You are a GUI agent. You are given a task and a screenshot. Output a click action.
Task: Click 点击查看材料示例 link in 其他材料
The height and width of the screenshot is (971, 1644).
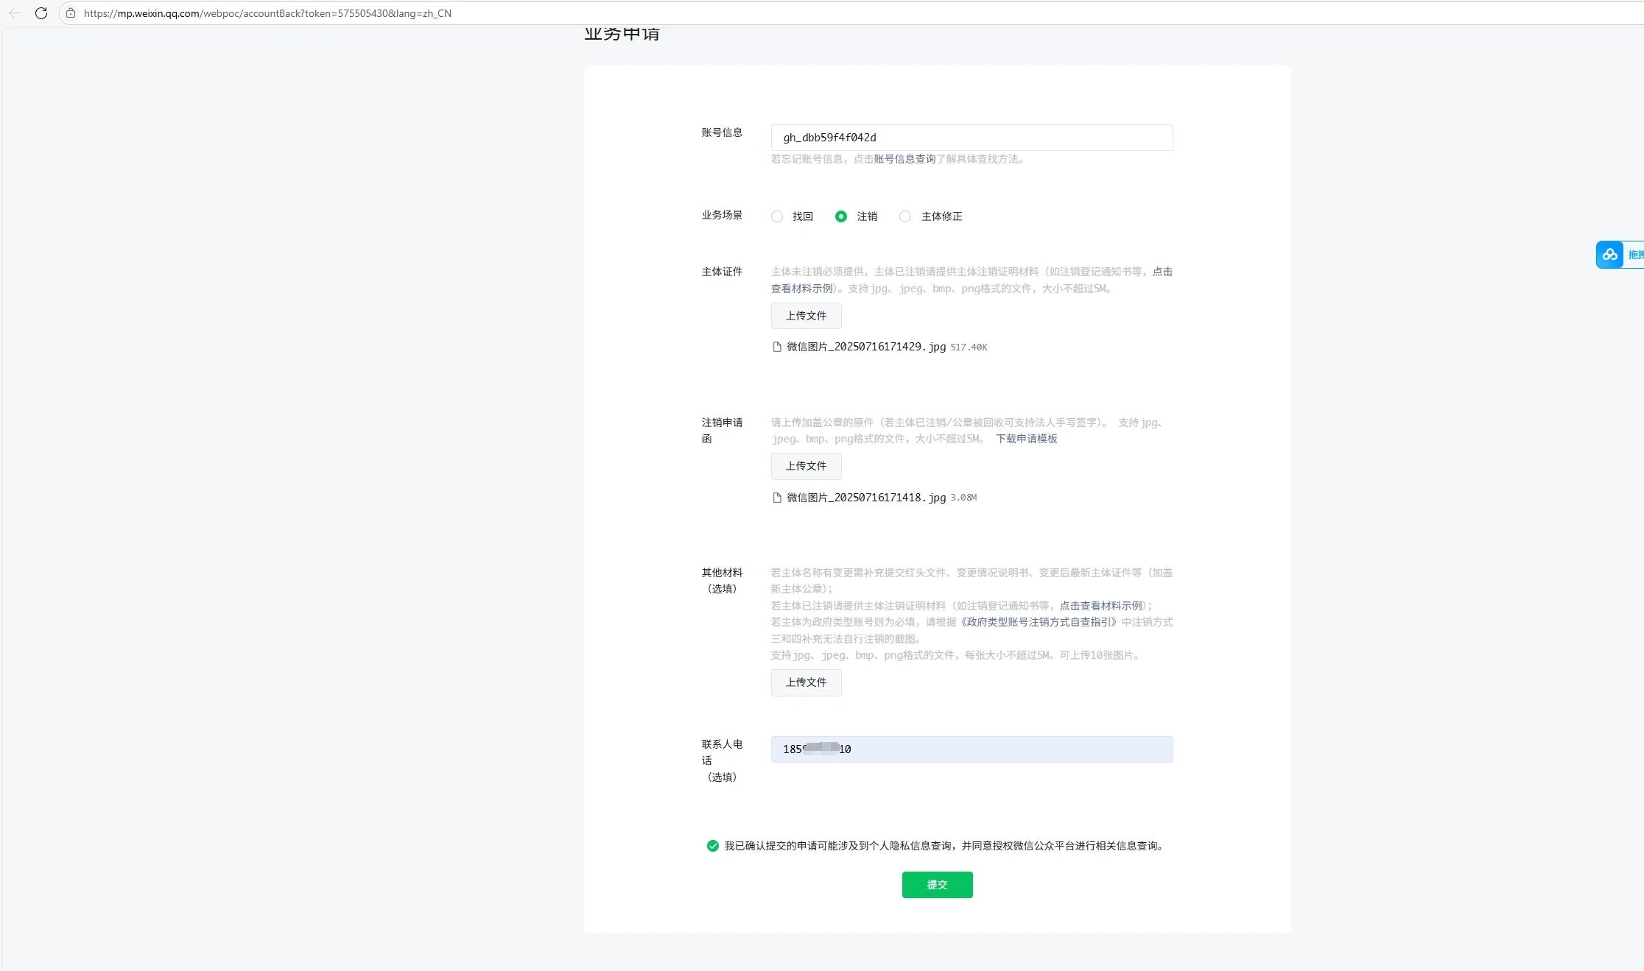click(1100, 606)
